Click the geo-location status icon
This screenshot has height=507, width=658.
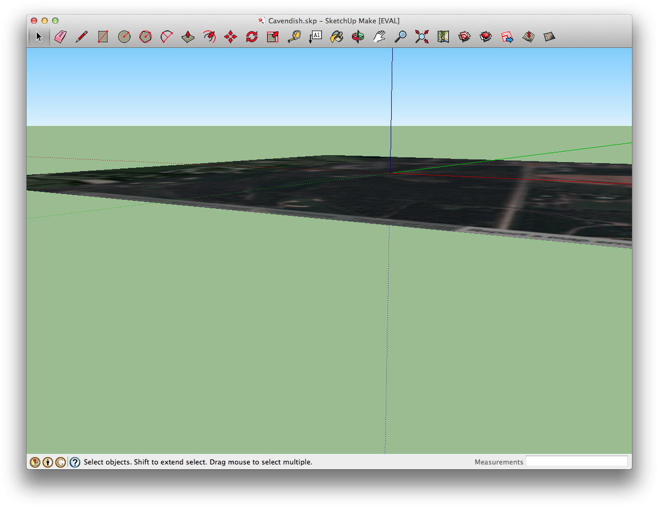[x=35, y=462]
